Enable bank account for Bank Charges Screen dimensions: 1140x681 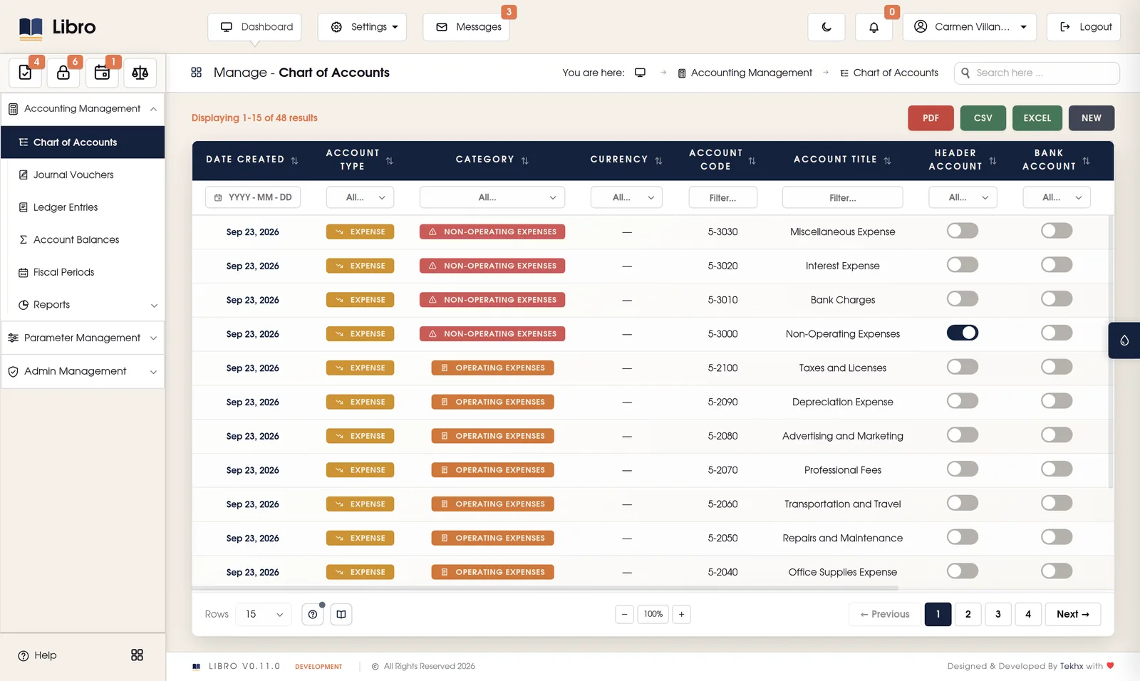pyautogui.click(x=1057, y=298)
